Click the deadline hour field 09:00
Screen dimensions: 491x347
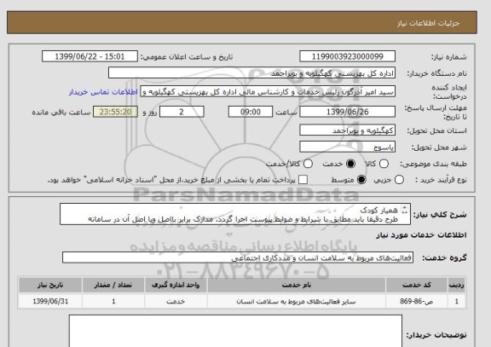[251, 112]
